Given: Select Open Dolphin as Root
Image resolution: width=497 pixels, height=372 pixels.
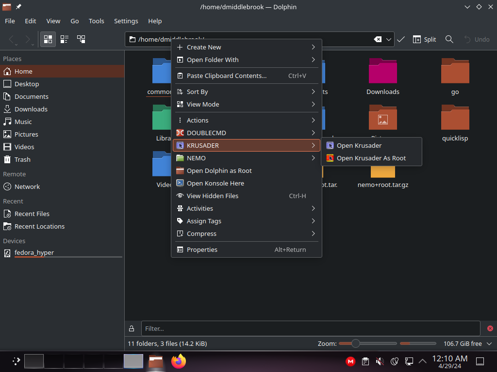Looking at the screenshot, I should (x=246, y=171).
